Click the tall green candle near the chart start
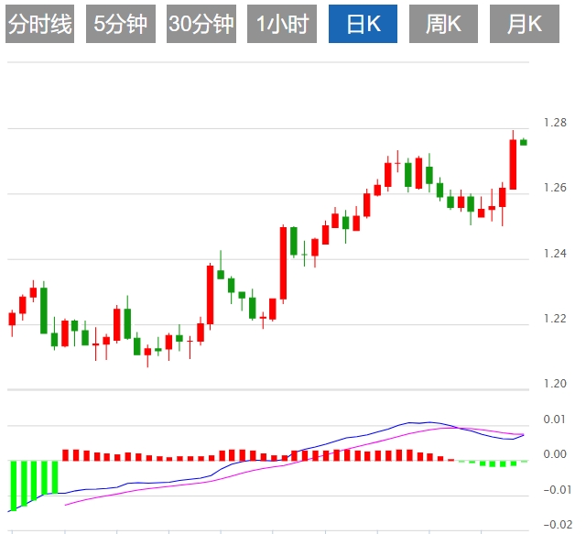This screenshot has height=534, width=586. click(x=44, y=310)
